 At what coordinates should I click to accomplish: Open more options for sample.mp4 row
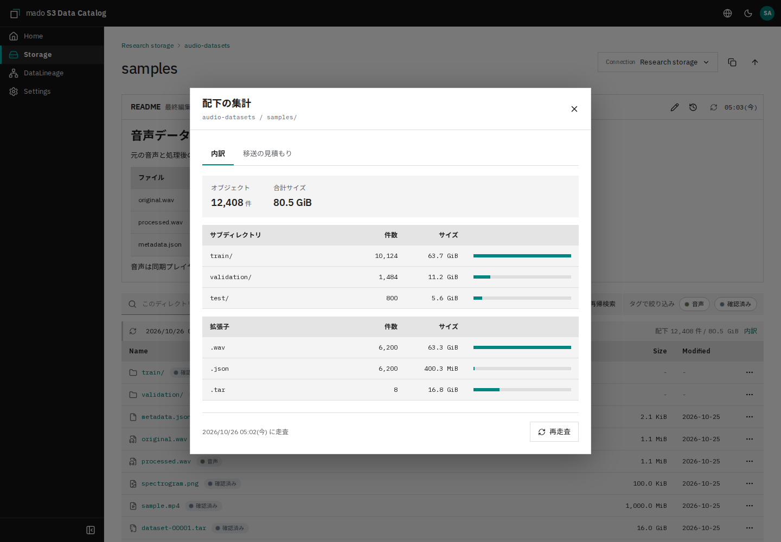[750, 506]
